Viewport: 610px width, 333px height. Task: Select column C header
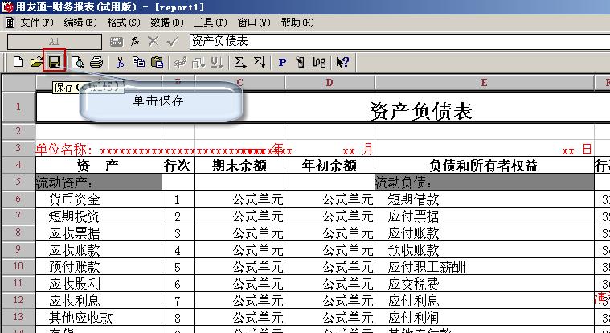click(239, 83)
